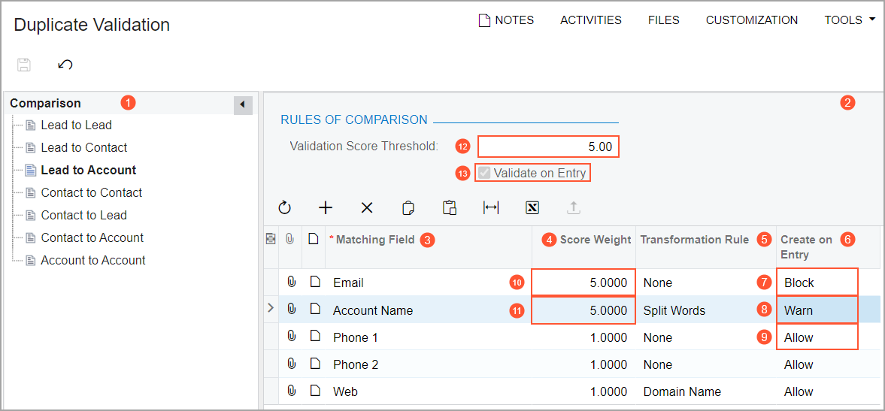885x411 pixels.
Task: Sort by Matching Field column header
Action: (x=375, y=240)
